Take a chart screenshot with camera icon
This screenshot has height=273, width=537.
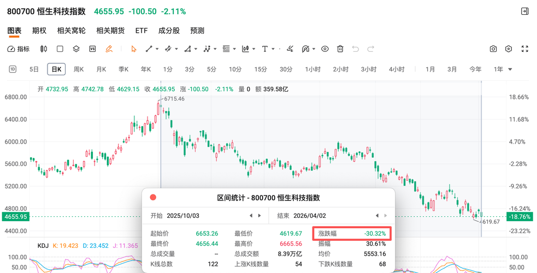[493, 49]
